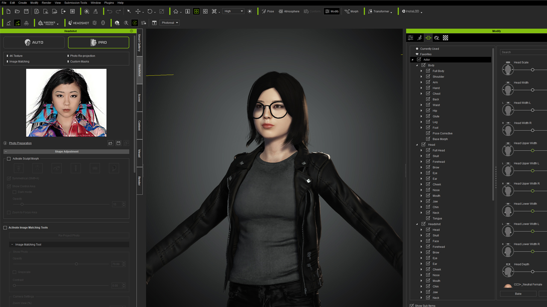The image size is (547, 307).
Task: Open the Atmosphere settings
Action: click(x=289, y=11)
